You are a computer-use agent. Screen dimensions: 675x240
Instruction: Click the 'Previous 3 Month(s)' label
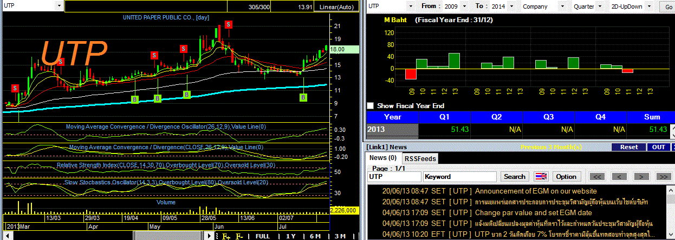point(551,147)
